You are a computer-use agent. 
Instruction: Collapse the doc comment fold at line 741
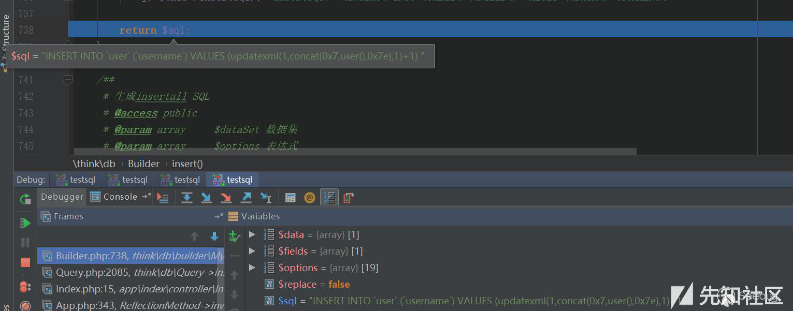point(68,80)
